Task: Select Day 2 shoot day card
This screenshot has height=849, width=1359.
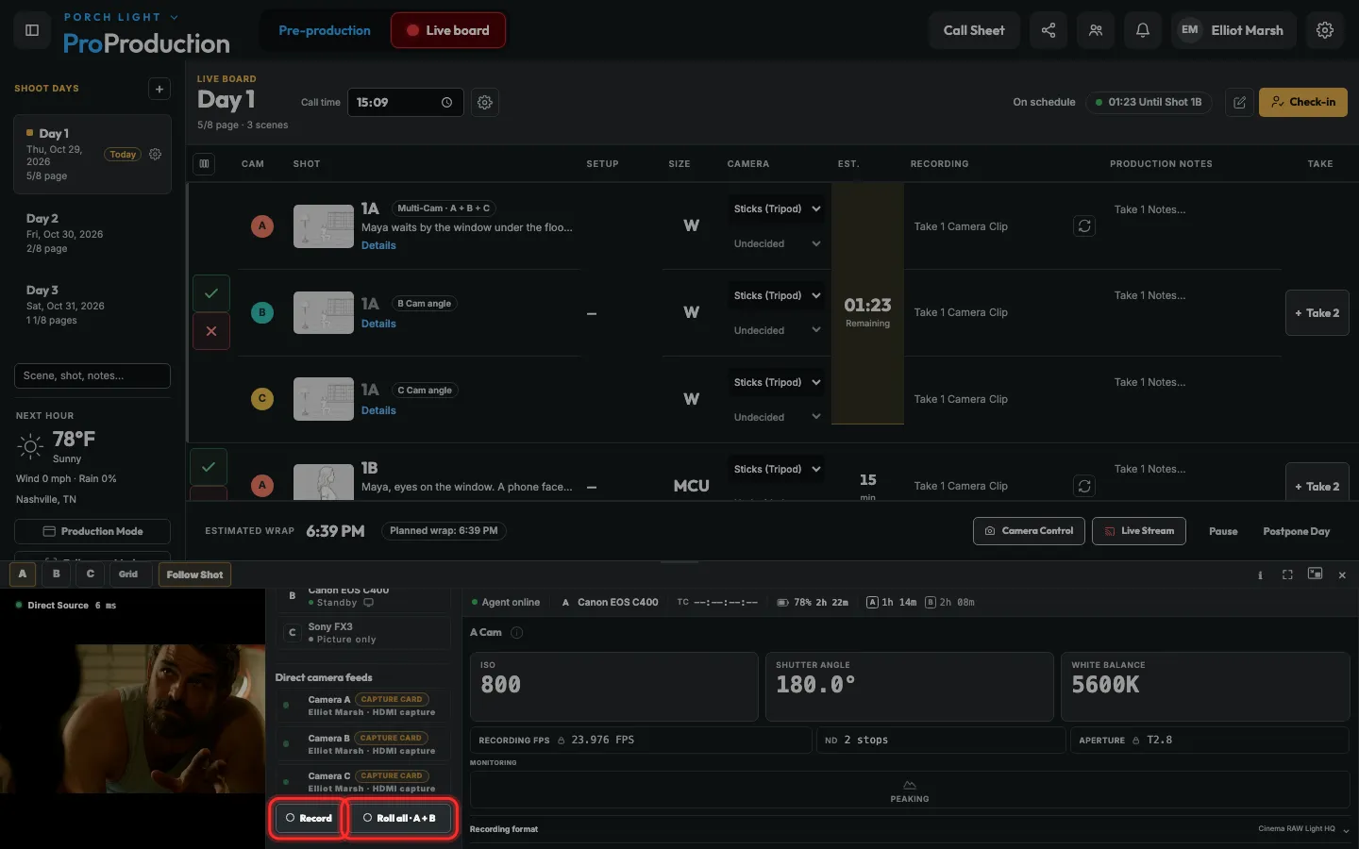Action: [92, 235]
